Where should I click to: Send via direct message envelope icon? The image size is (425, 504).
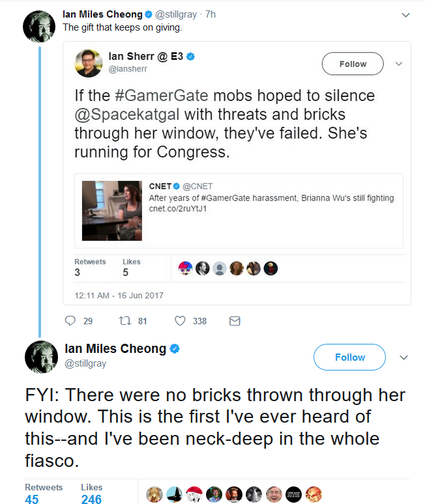(235, 321)
